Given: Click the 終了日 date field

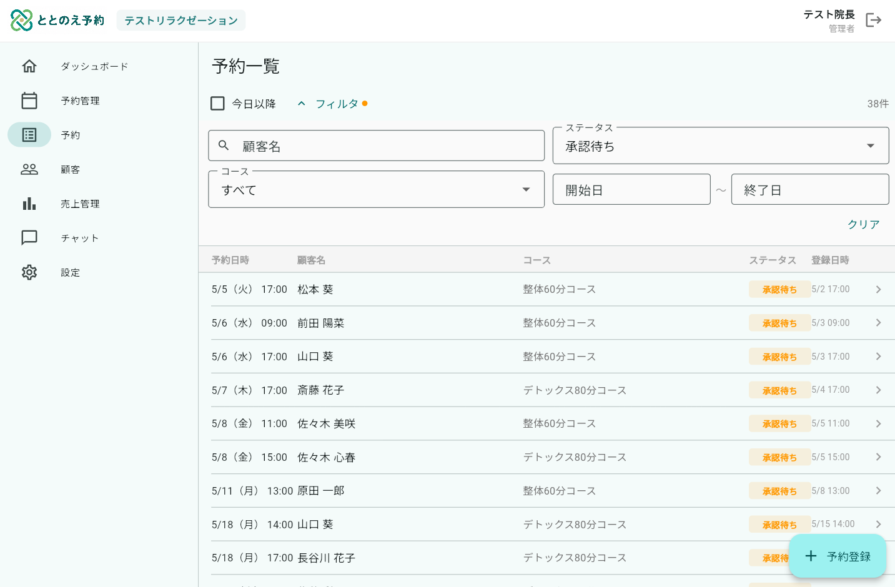Looking at the screenshot, I should [810, 189].
